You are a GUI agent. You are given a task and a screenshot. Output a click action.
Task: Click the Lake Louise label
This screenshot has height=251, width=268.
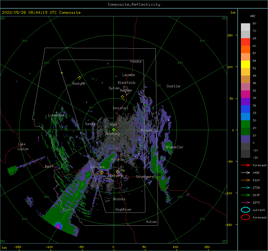tap(23, 147)
